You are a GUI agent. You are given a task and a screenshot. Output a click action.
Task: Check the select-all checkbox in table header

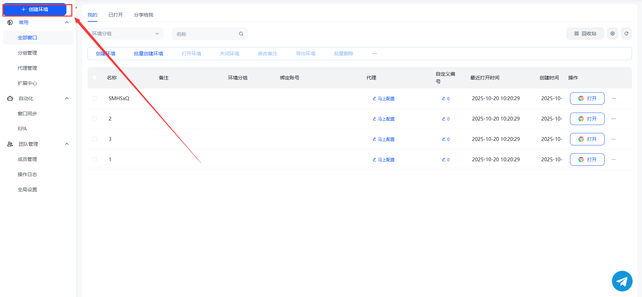(94, 78)
